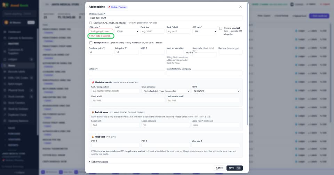Check the Exempt from GST checkbox
The width and height of the screenshot is (334, 175).
(91, 43)
